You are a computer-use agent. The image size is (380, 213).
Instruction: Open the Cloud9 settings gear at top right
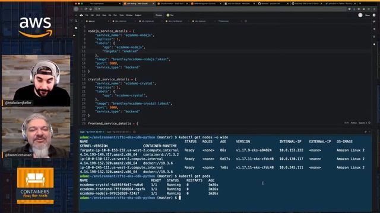click(x=373, y=15)
